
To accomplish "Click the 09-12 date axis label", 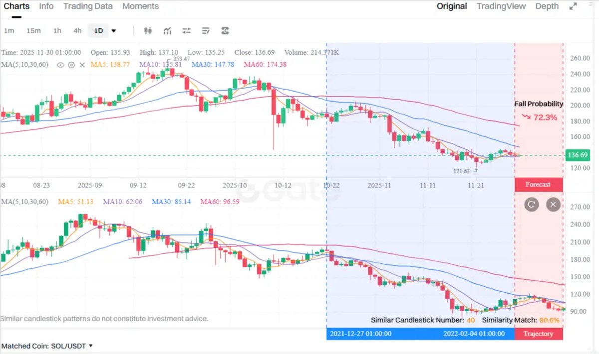I will pos(138,185).
